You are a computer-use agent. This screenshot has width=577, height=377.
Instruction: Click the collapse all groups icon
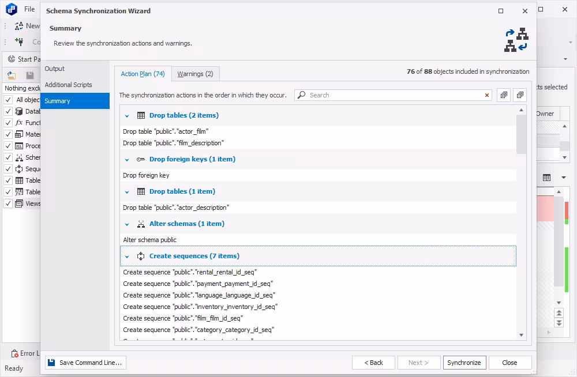520,95
